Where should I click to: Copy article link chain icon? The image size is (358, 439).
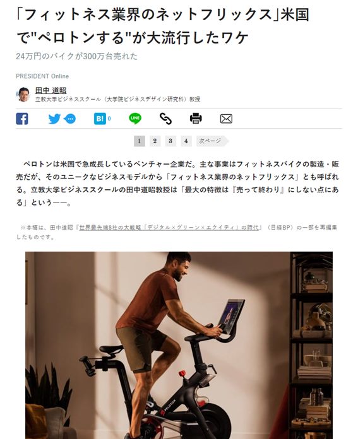(x=165, y=119)
